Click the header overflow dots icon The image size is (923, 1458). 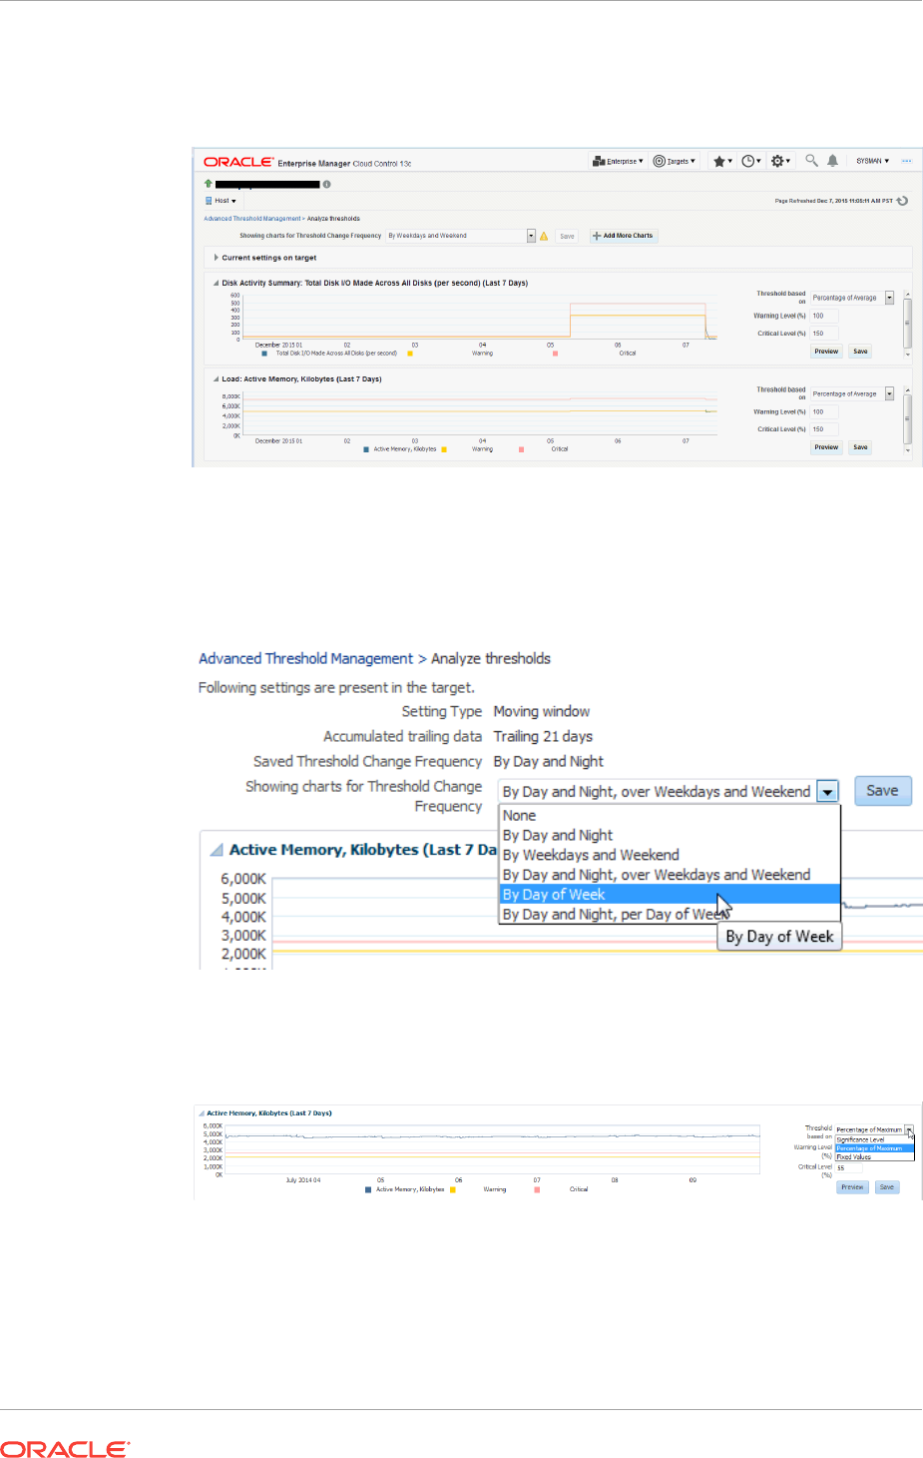(x=906, y=161)
